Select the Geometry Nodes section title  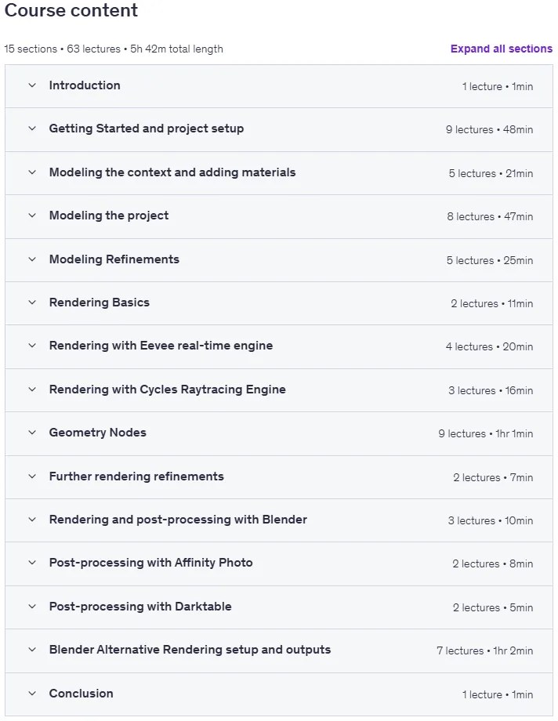[97, 433]
